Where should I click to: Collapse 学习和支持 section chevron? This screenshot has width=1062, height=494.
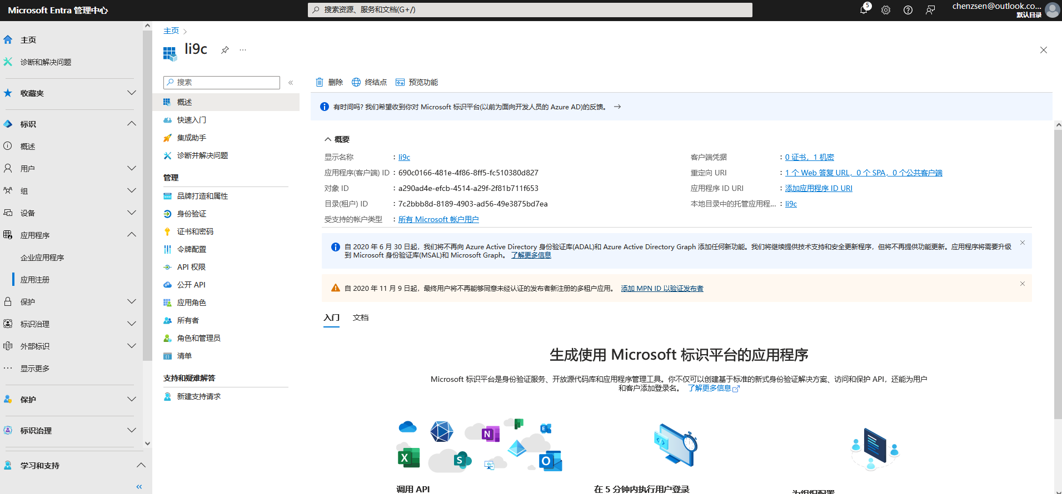click(x=141, y=465)
